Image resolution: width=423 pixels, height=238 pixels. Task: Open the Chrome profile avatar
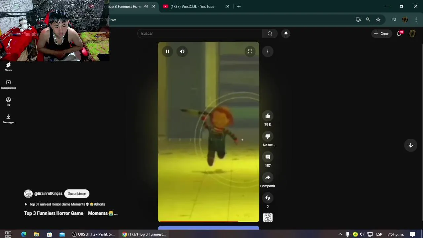pyautogui.click(x=405, y=20)
